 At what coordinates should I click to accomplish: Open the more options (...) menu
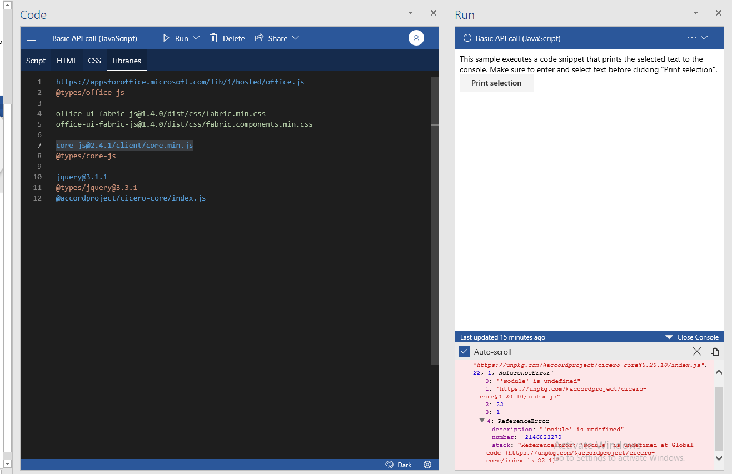pos(691,38)
